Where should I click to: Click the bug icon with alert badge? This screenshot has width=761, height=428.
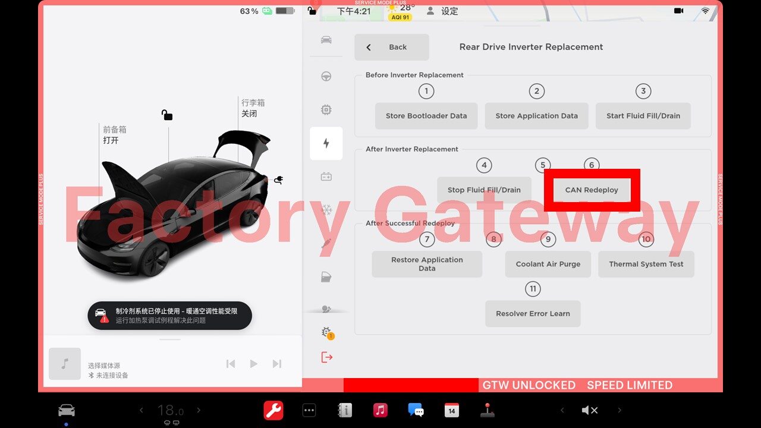coord(326,332)
